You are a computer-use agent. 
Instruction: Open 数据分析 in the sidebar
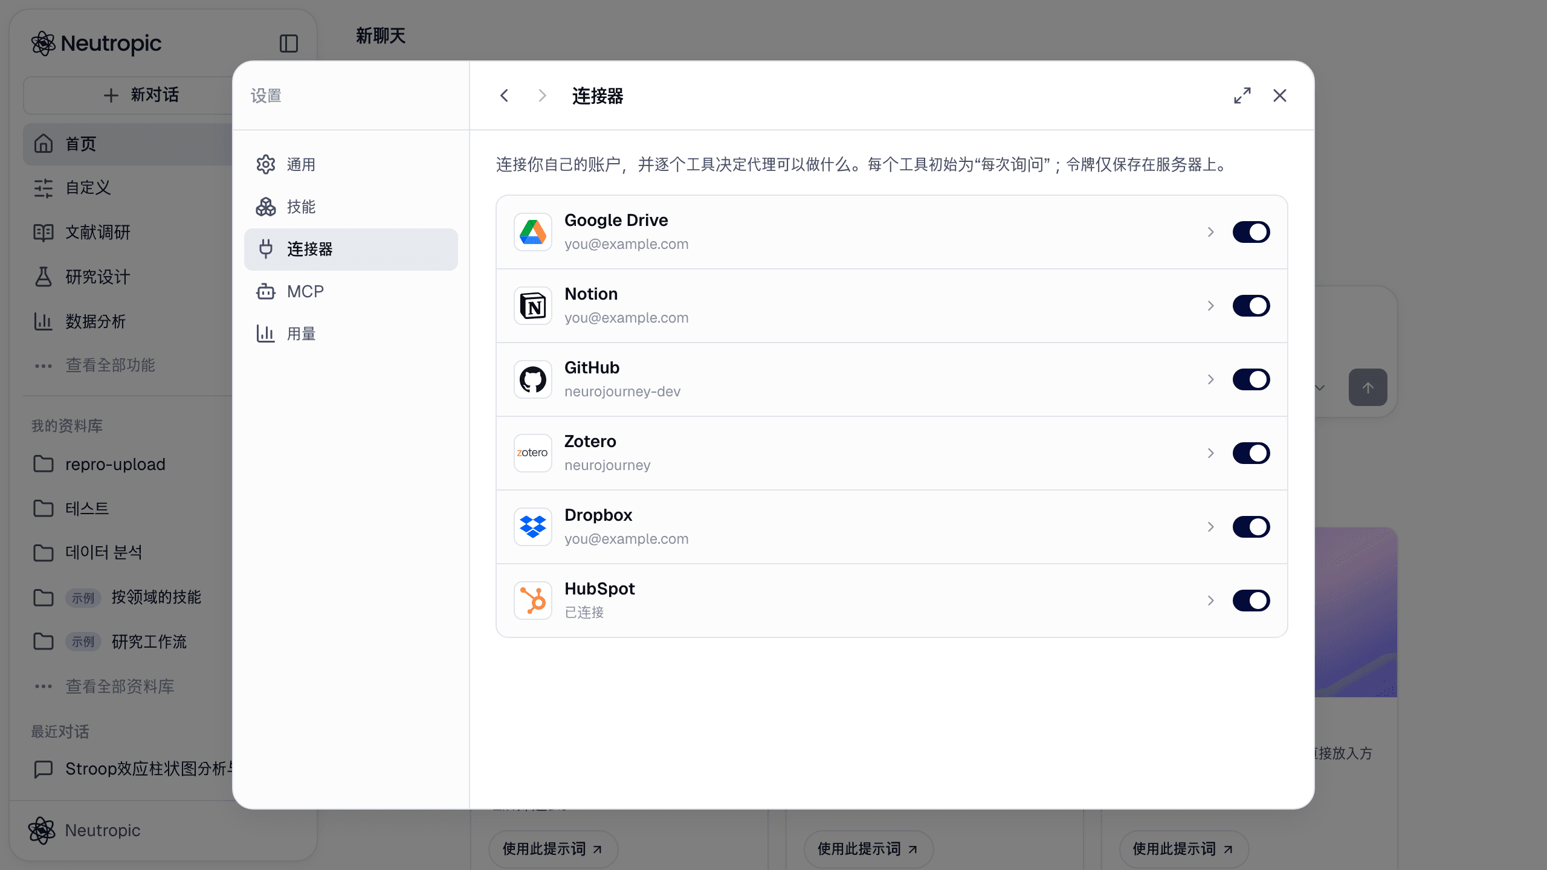pyautogui.click(x=127, y=321)
